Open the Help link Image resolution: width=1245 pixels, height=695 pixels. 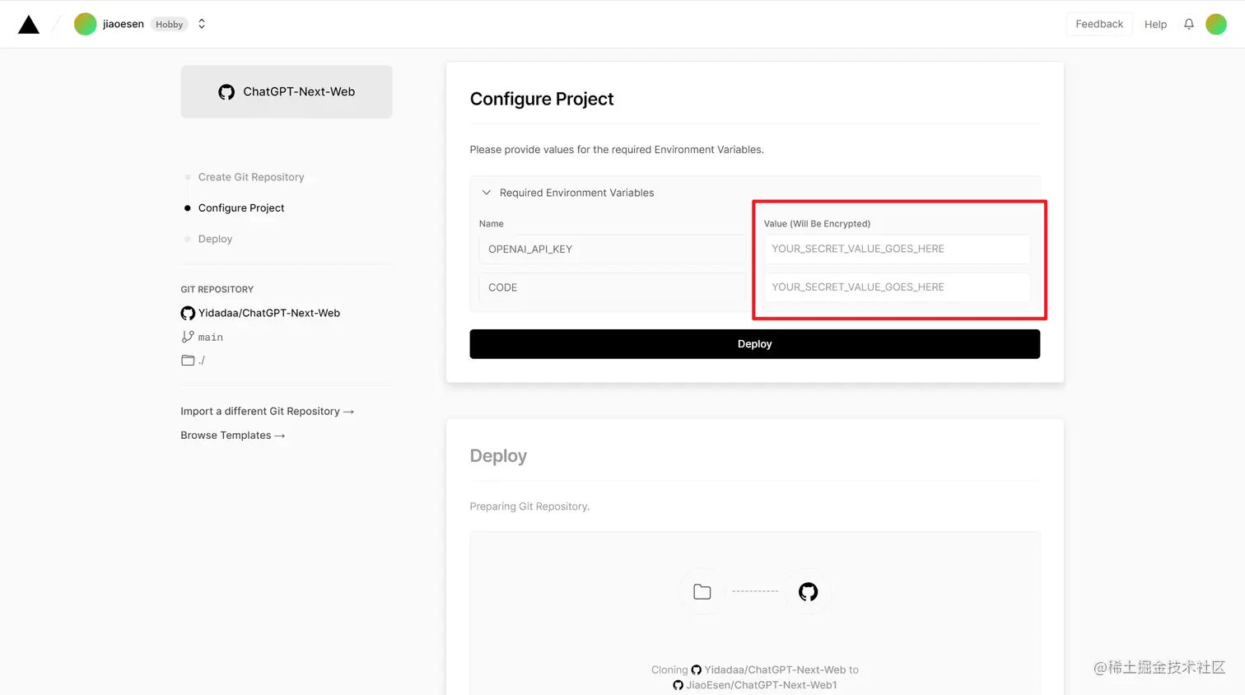[1155, 25]
